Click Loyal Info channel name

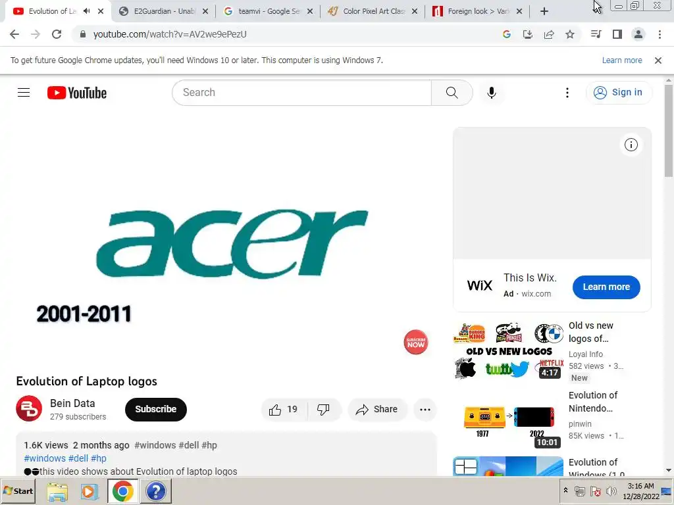[585, 354]
